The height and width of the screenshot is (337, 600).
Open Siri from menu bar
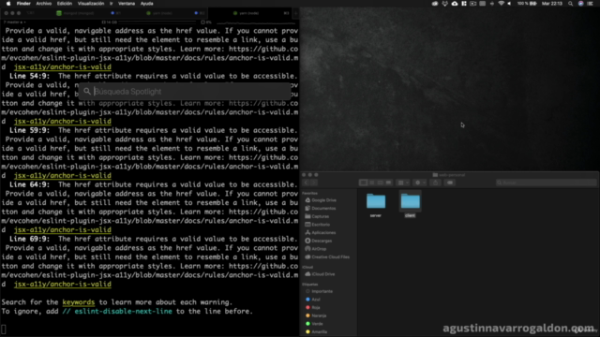(581, 4)
